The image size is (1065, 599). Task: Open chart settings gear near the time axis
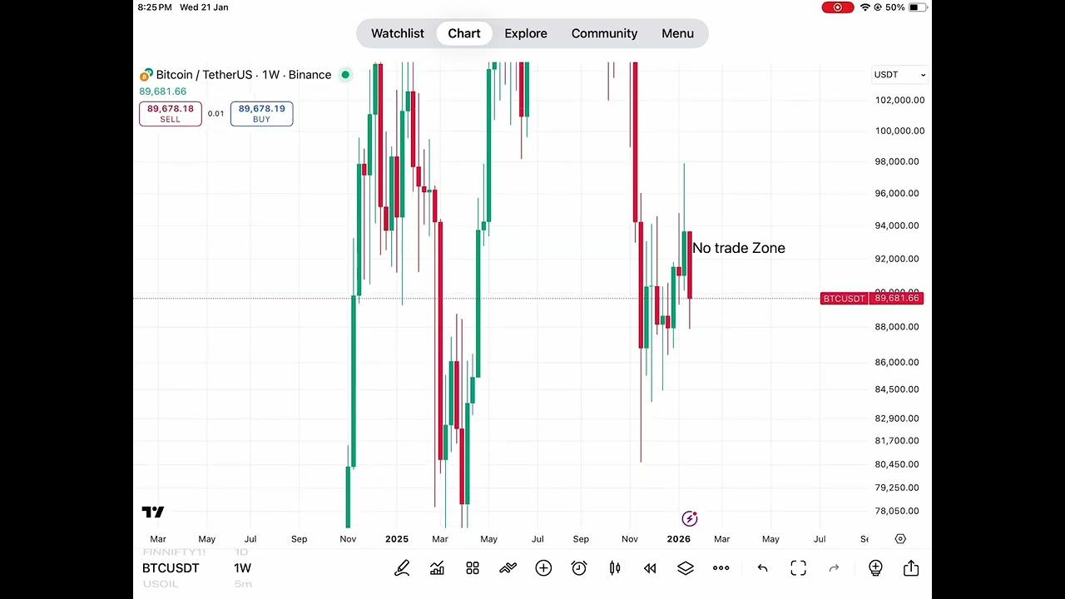click(900, 539)
